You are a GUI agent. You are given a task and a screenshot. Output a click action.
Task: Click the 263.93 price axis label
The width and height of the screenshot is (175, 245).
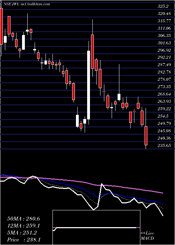coord(164,101)
